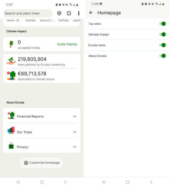Screen dimensions: 171x188
Task: Tap the Homepage screen title
Action: (x=109, y=13)
